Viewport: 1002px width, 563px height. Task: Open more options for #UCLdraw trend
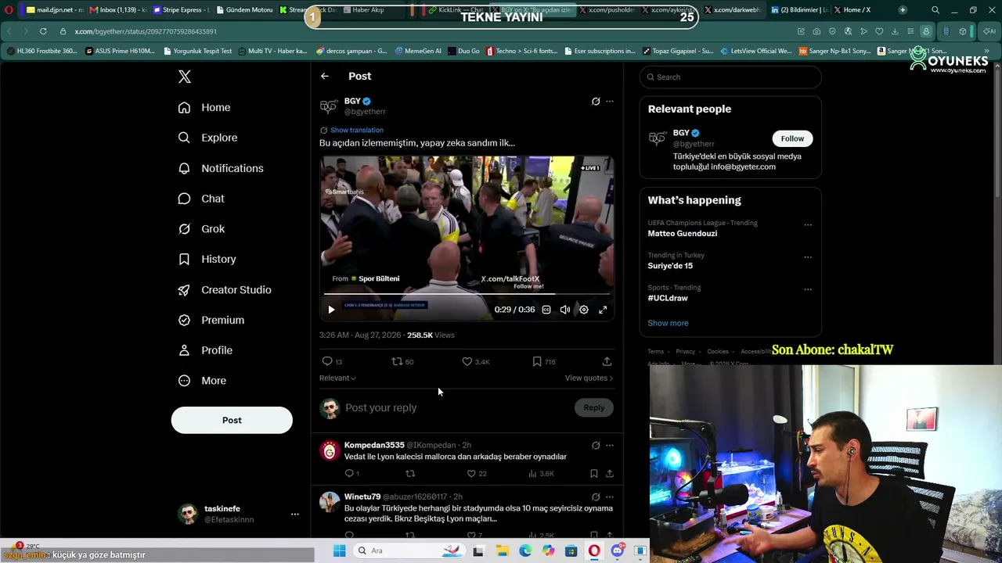point(808,289)
